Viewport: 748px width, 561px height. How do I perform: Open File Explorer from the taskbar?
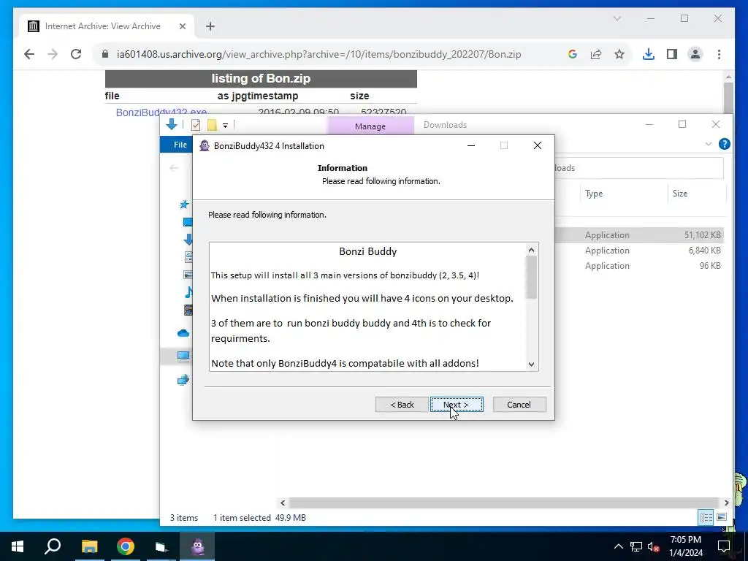89,546
